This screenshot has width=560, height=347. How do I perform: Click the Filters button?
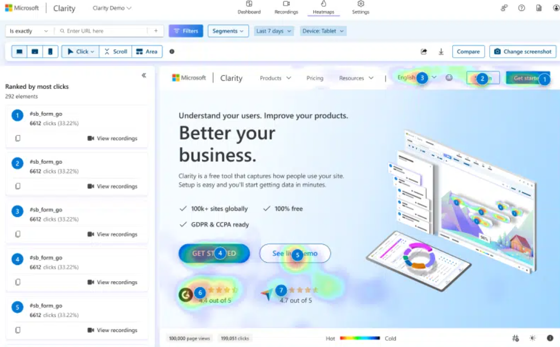click(186, 31)
